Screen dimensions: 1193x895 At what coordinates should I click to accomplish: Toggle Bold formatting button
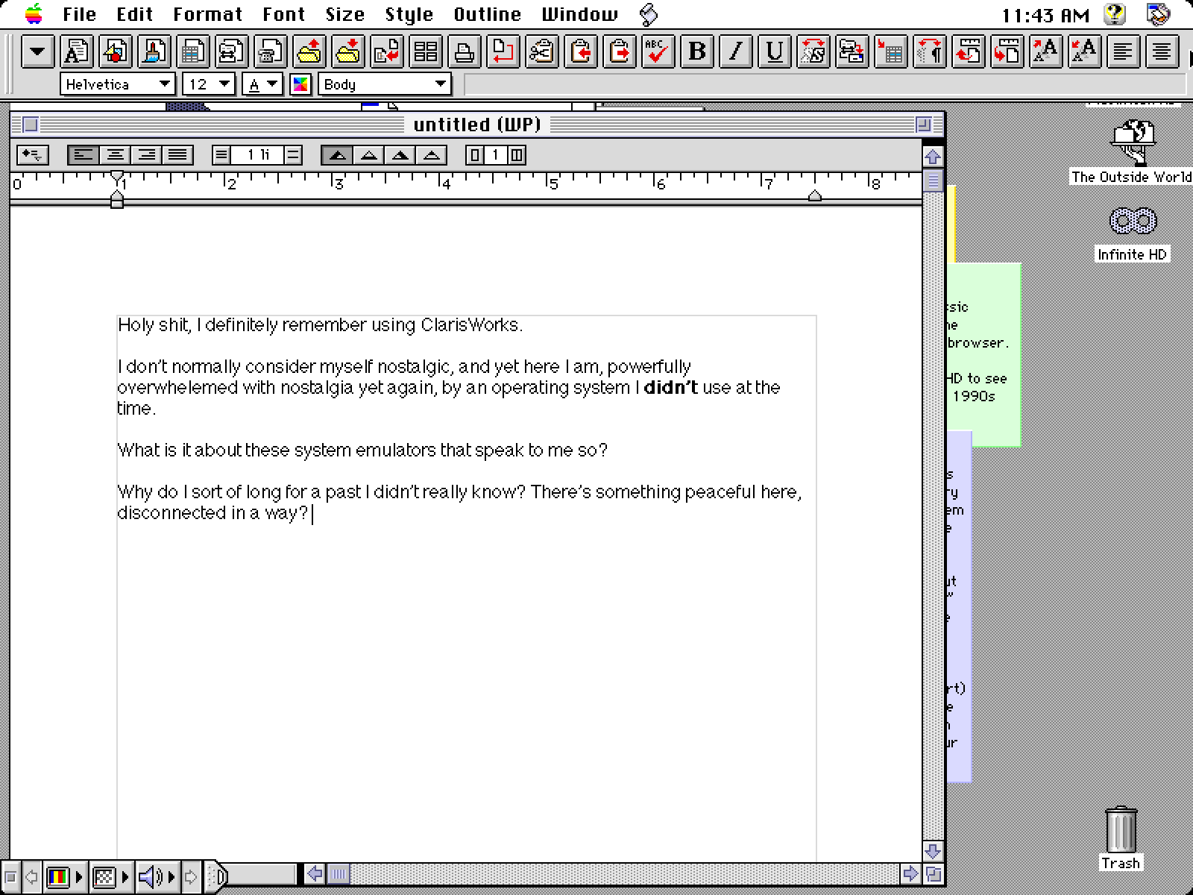(696, 51)
